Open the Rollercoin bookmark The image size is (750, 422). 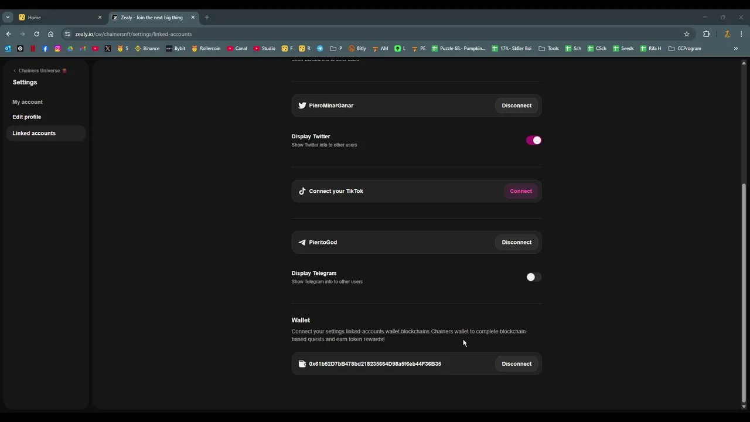206,49
